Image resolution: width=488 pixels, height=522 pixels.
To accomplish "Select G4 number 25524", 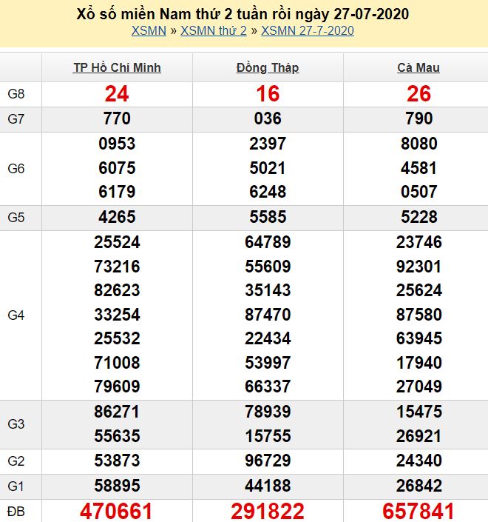I will (117, 242).
